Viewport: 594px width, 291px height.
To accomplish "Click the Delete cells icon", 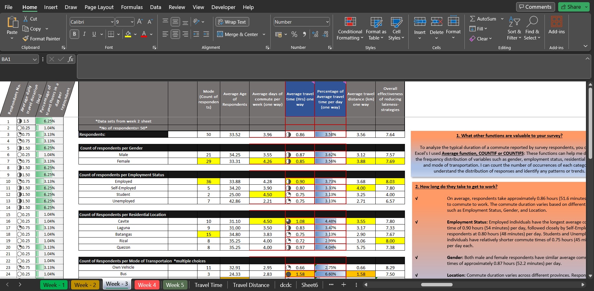I will (436, 22).
